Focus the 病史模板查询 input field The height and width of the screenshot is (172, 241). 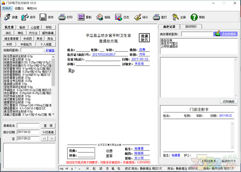[x=197, y=34]
